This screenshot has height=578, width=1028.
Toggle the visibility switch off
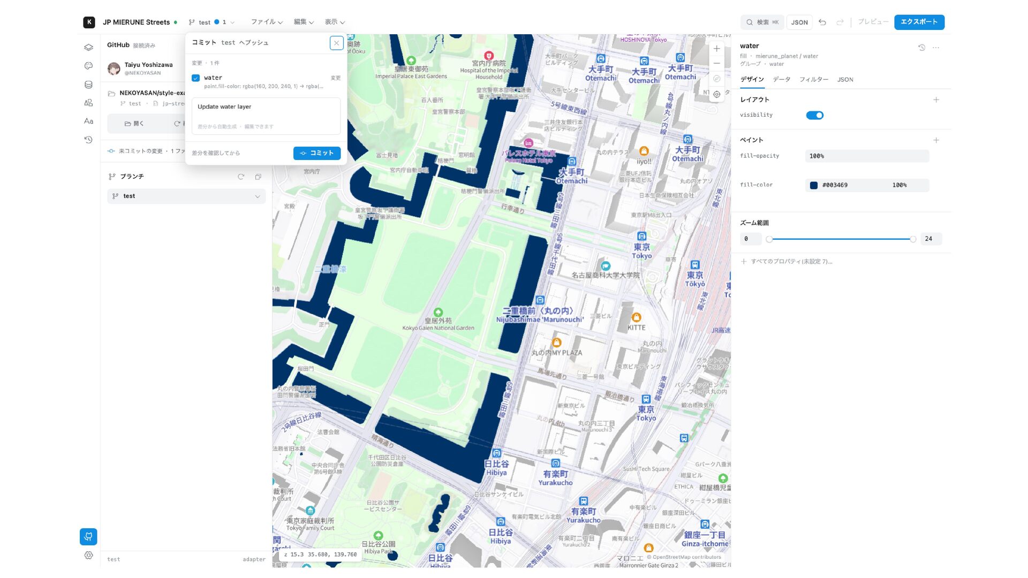pos(814,115)
